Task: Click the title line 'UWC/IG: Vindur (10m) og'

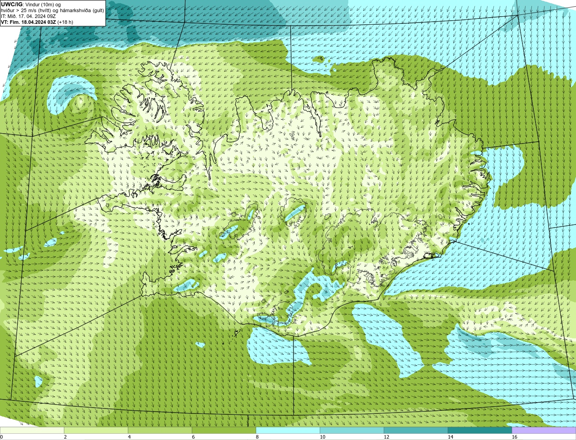Action: click(31, 4)
